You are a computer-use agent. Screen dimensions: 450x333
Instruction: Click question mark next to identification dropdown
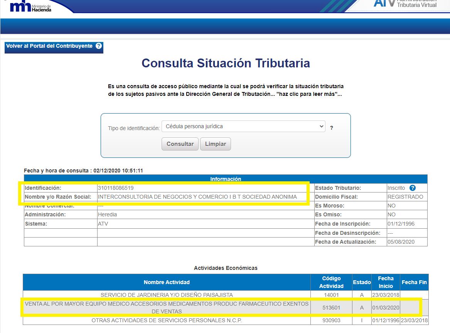[332, 128]
